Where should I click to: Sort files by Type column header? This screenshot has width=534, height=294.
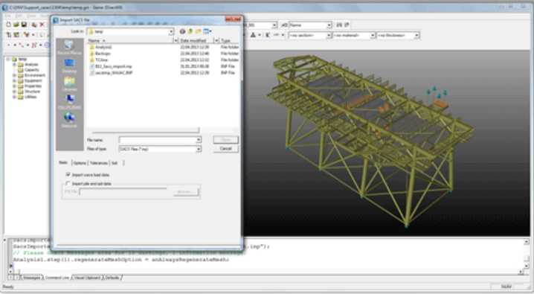coord(229,40)
